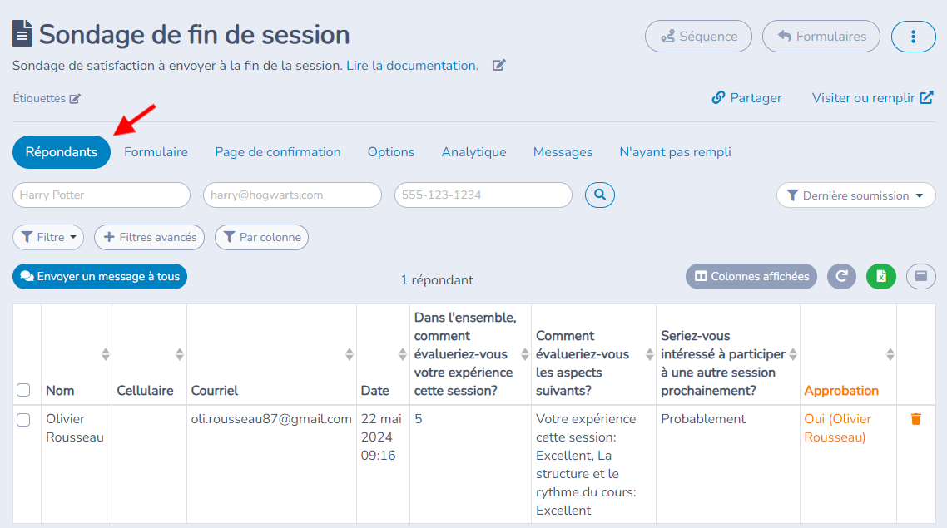Sort table by Nom column arrows

pyautogui.click(x=106, y=354)
